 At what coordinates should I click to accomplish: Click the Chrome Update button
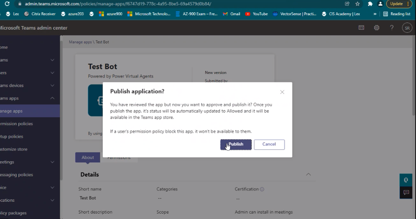coord(396,4)
